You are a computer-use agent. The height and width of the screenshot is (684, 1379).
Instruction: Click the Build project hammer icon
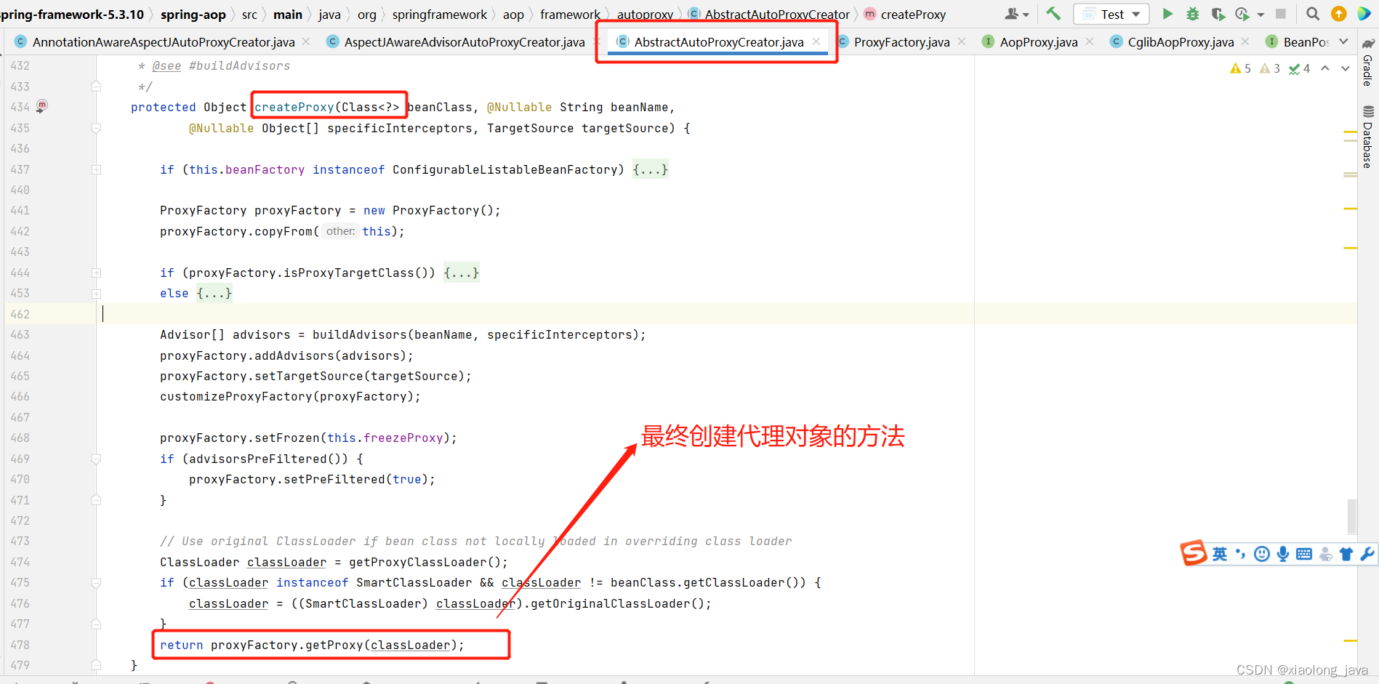click(x=1053, y=14)
